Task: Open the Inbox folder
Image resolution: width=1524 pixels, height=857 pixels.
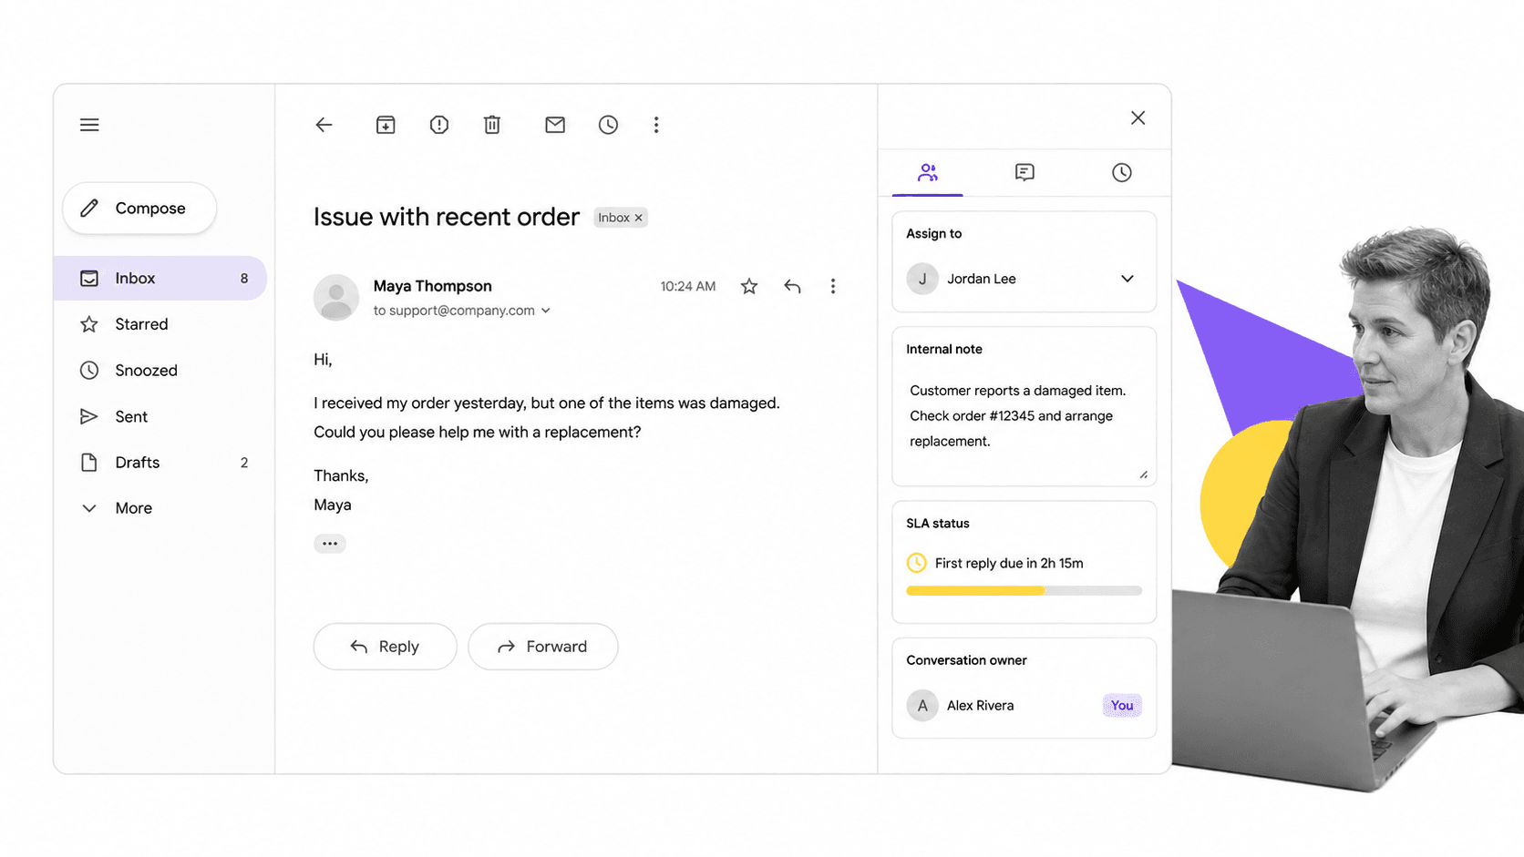Action: 160,278
